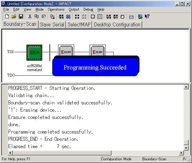Click the New document toolbar icon

coord(7,16)
